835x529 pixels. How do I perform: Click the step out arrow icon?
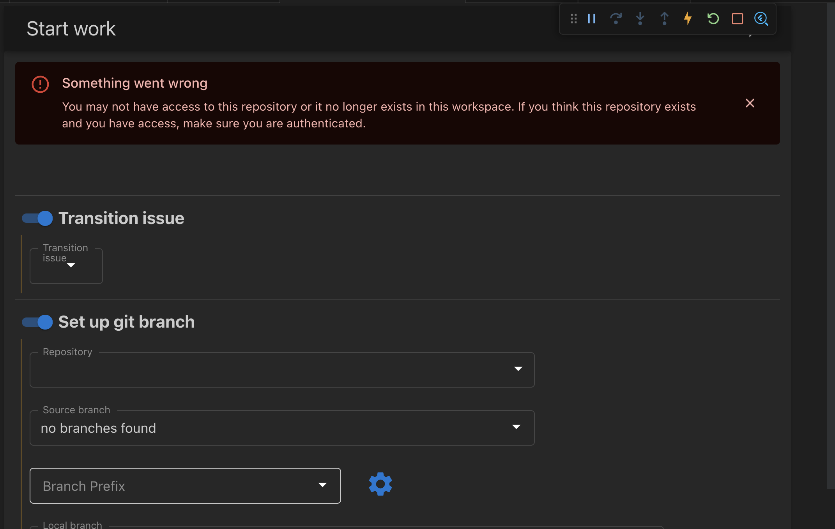(x=664, y=18)
